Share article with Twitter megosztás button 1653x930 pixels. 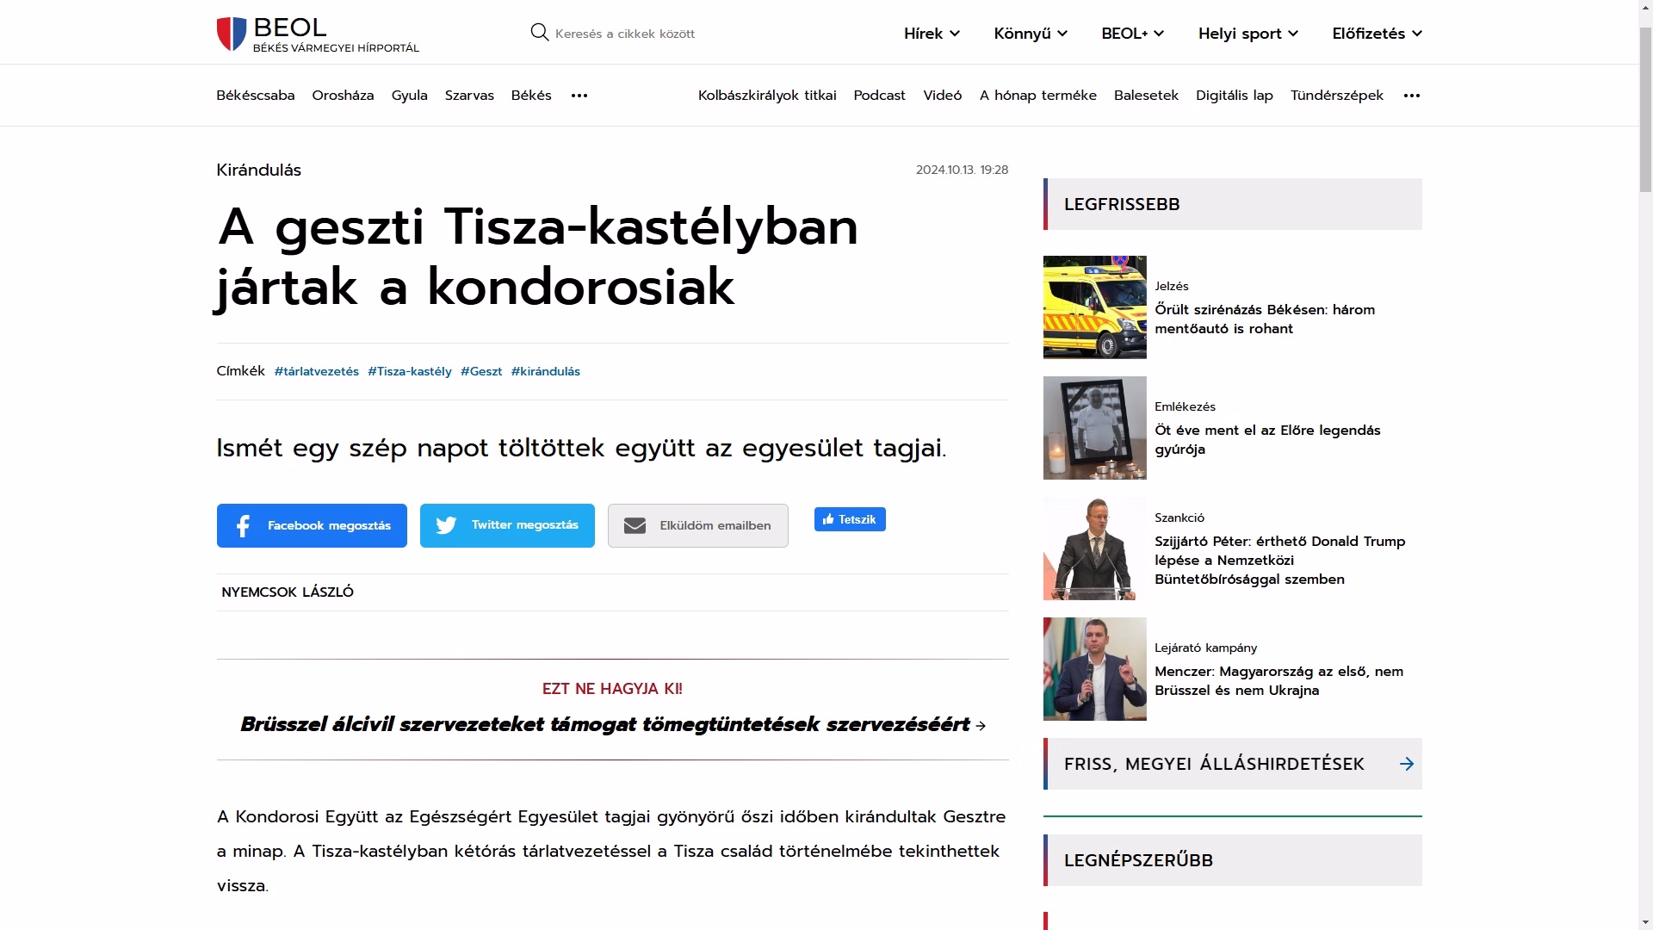click(507, 525)
